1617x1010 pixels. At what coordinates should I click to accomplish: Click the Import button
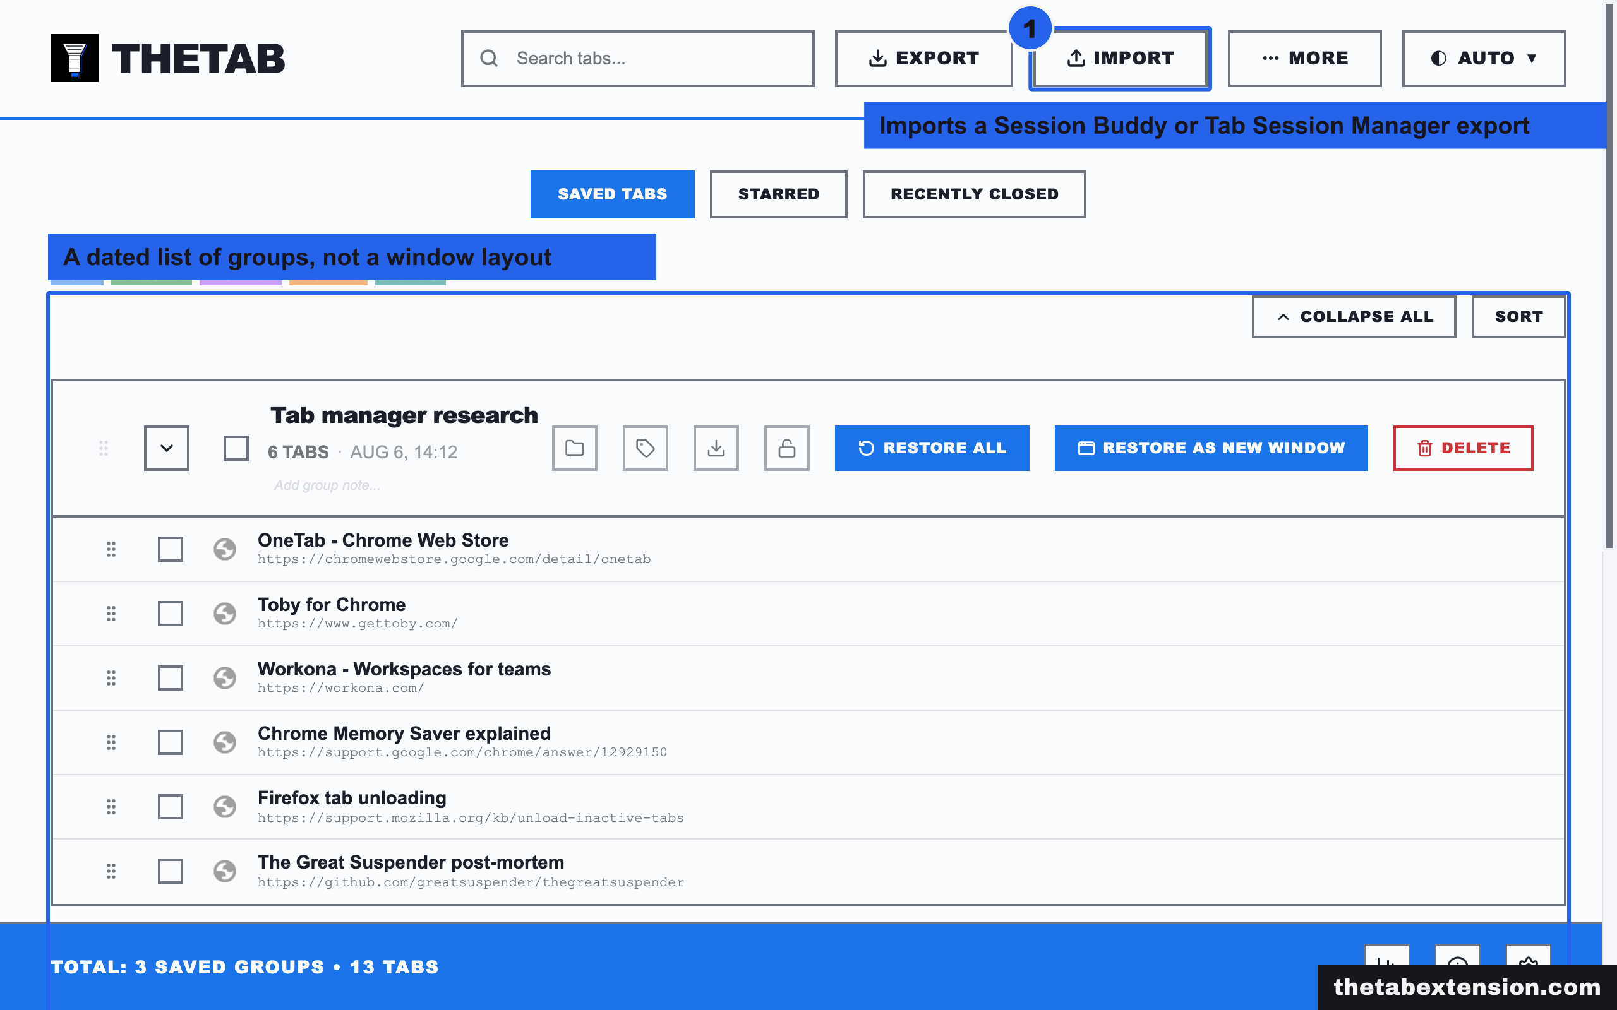tap(1120, 58)
